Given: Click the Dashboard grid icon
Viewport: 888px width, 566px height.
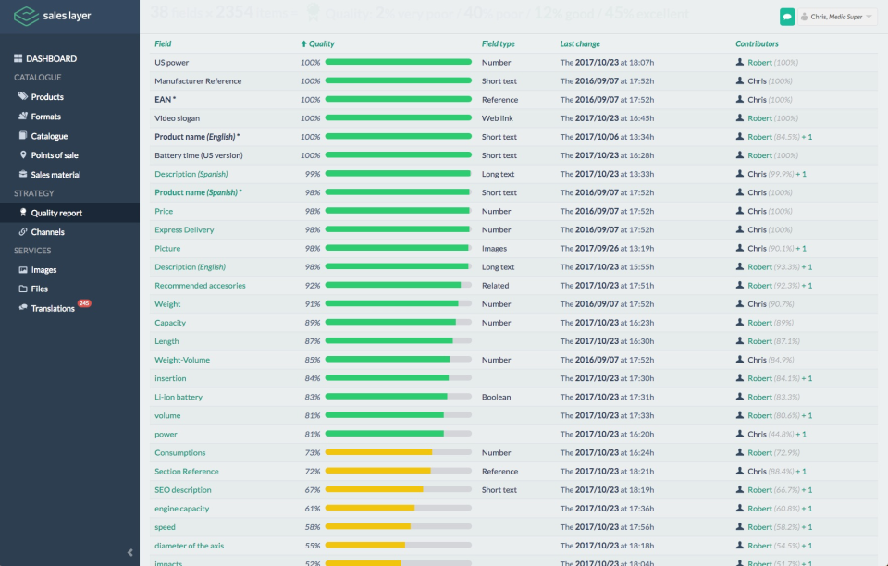Looking at the screenshot, I should [18, 58].
